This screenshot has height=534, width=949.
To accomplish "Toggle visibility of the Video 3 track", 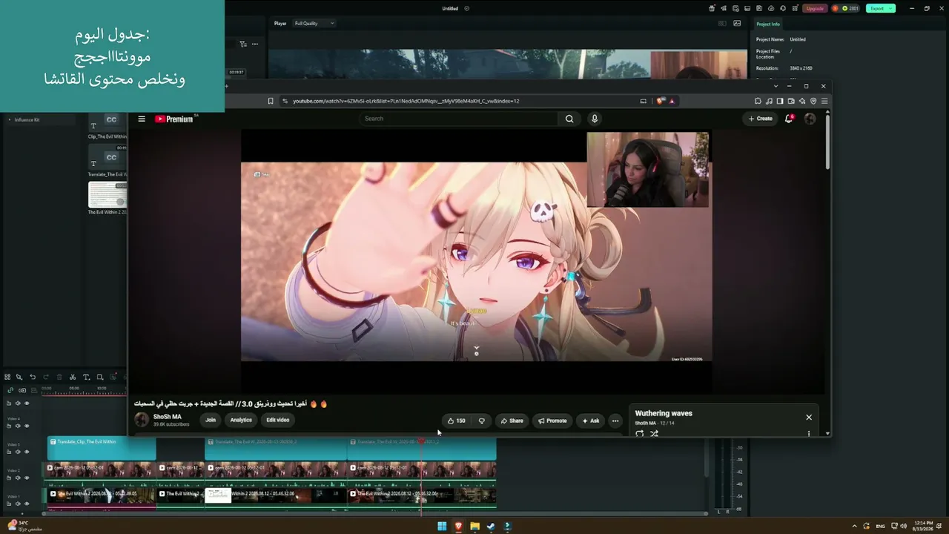I will pyautogui.click(x=27, y=452).
